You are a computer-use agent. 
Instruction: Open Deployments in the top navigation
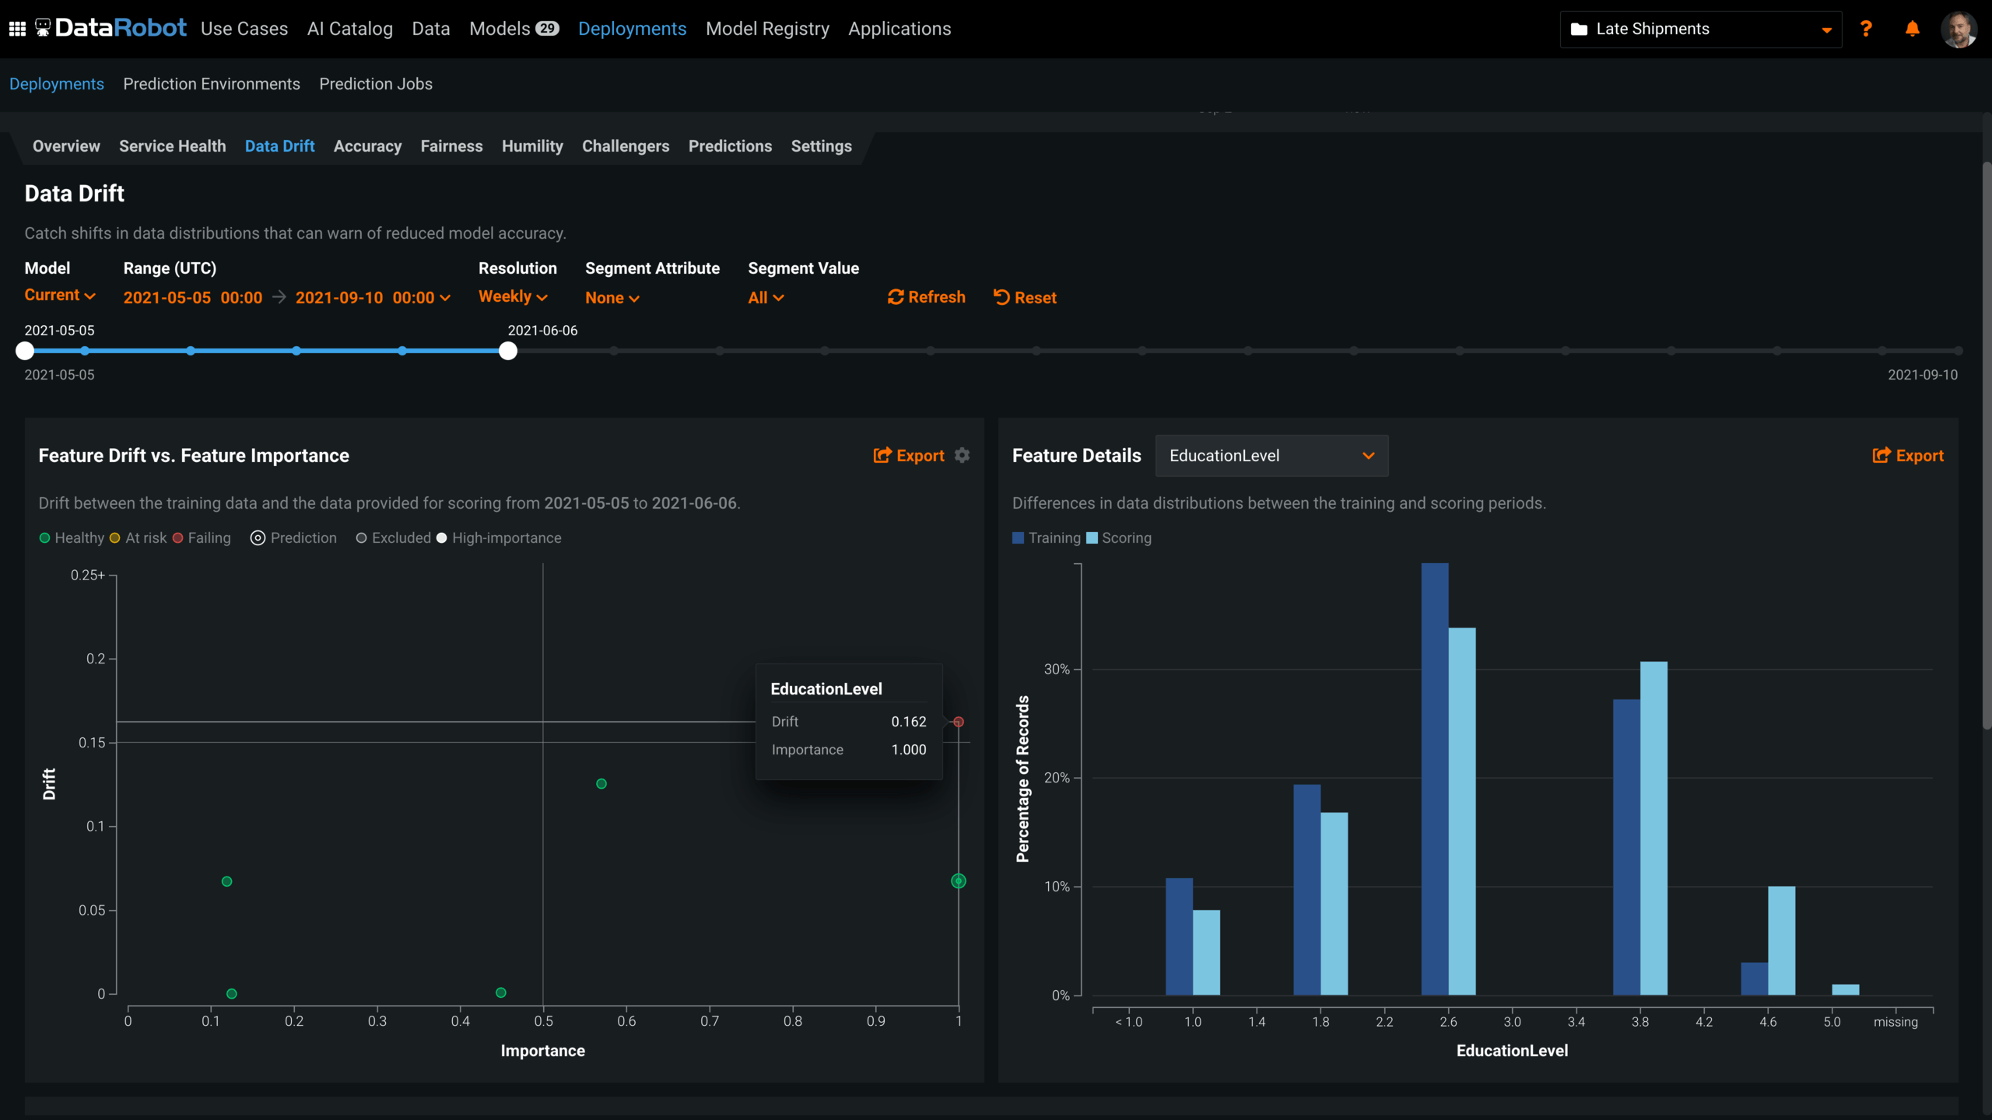point(632,29)
